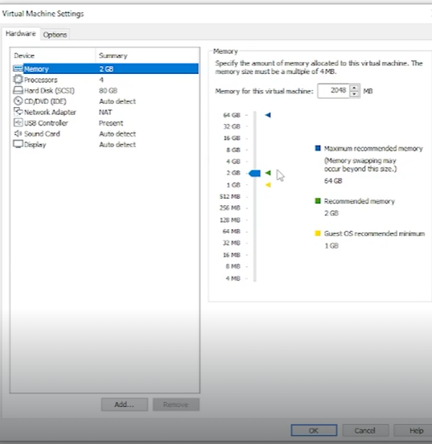
Task: Click the Sound Card speaker icon
Action: [x=18, y=134]
